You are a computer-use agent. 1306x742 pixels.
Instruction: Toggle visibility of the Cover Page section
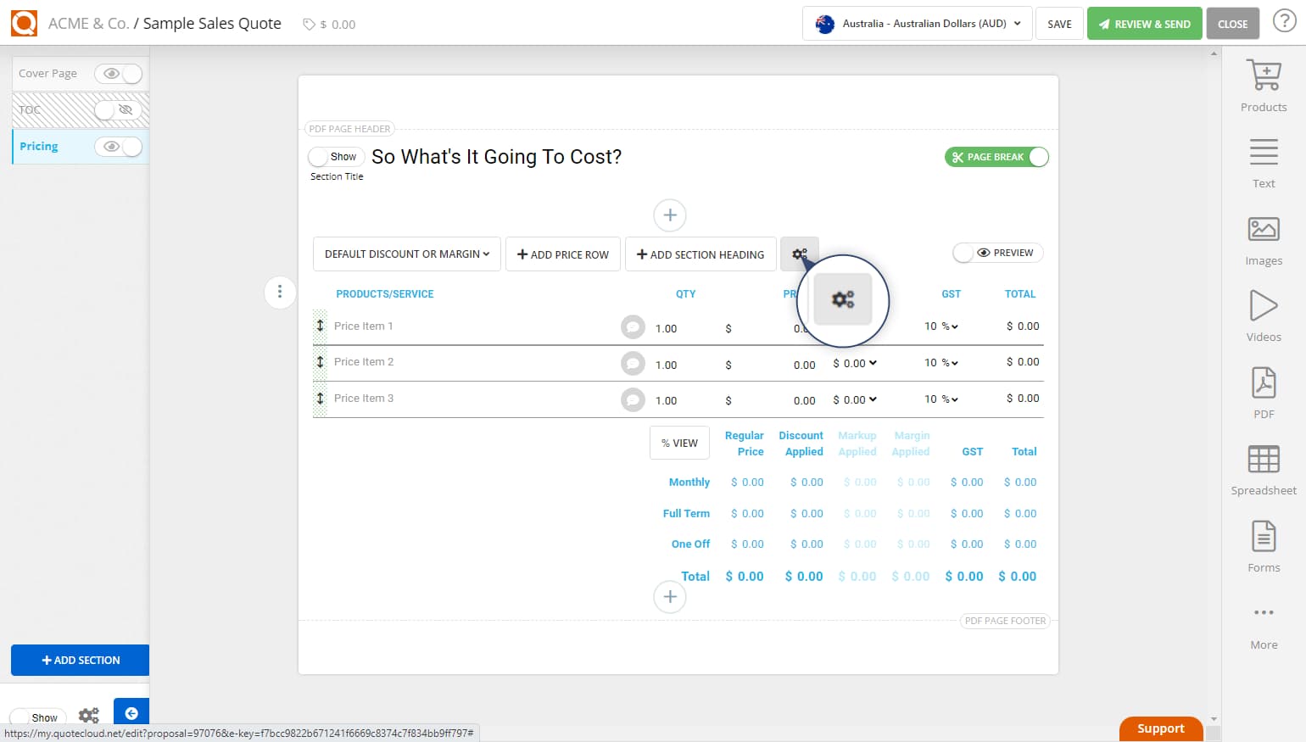click(x=119, y=74)
